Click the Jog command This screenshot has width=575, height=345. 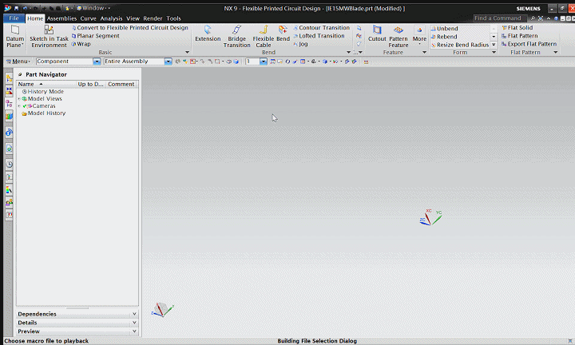tap(301, 44)
